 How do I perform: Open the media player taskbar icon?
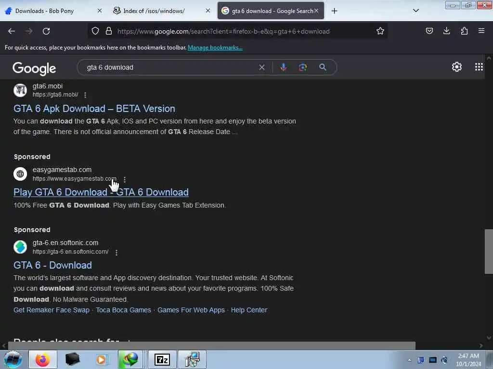point(101,359)
